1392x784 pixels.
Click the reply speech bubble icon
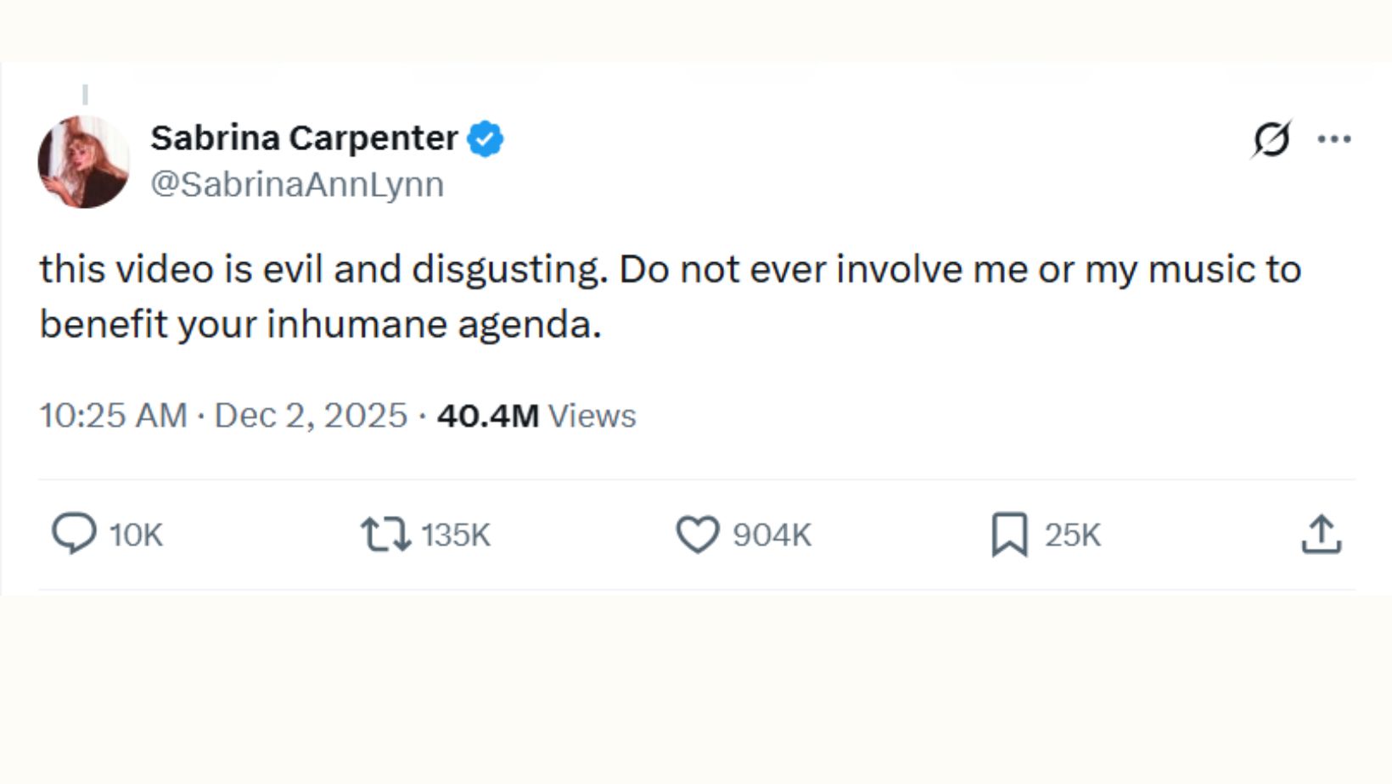[x=74, y=534]
